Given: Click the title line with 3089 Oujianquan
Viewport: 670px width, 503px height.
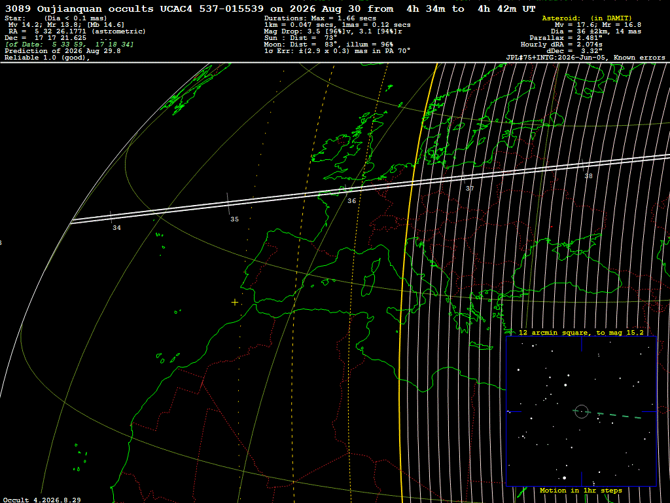Looking at the screenshot, I should coord(270,9).
